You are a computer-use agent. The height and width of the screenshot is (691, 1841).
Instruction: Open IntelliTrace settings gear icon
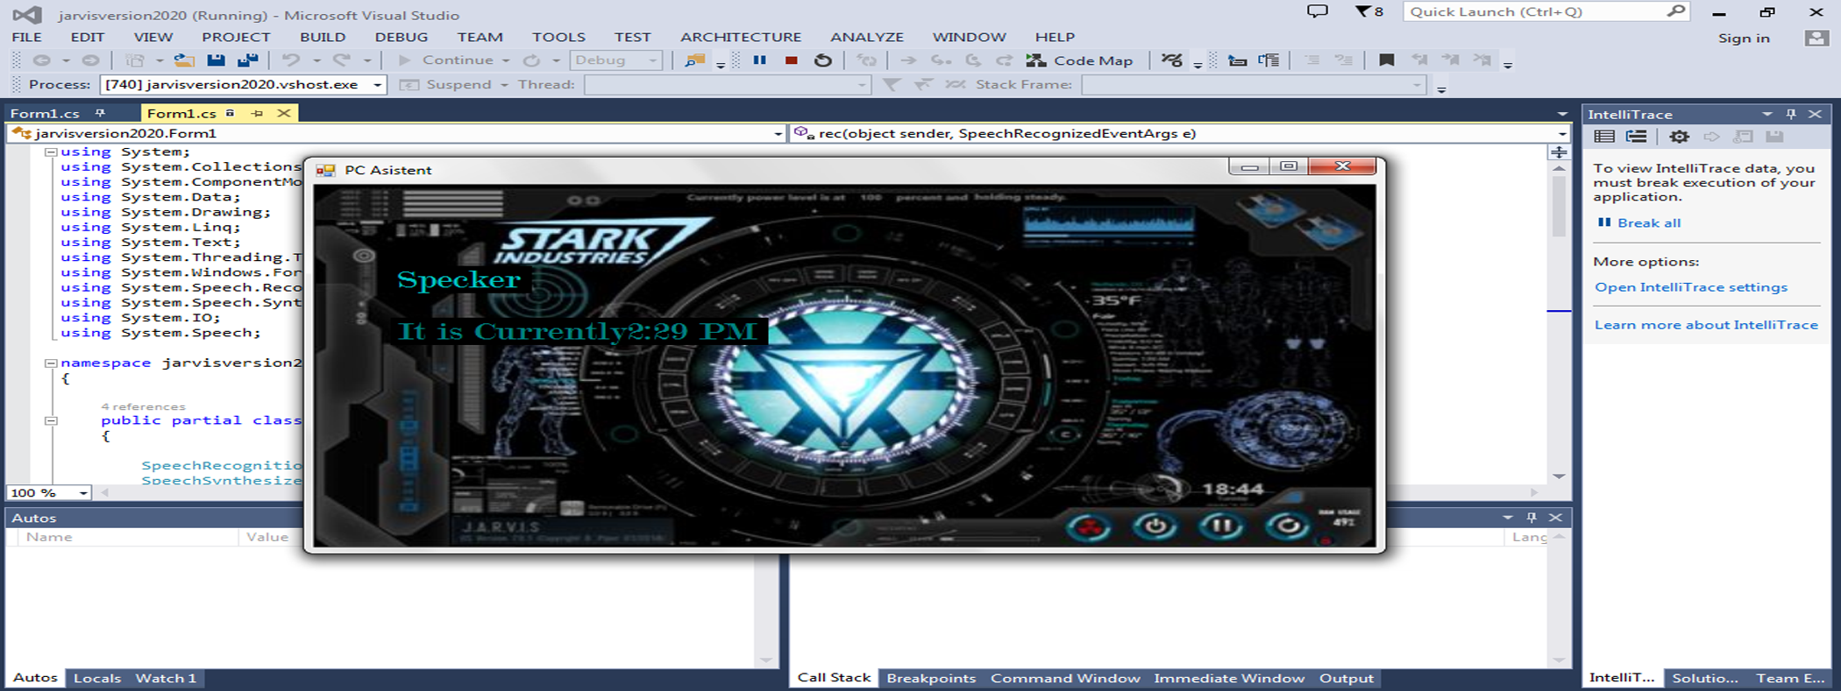(x=1679, y=137)
